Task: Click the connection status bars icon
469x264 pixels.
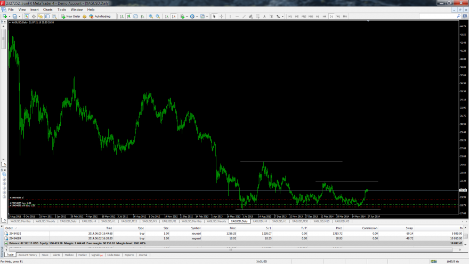Action: [x=434, y=262]
